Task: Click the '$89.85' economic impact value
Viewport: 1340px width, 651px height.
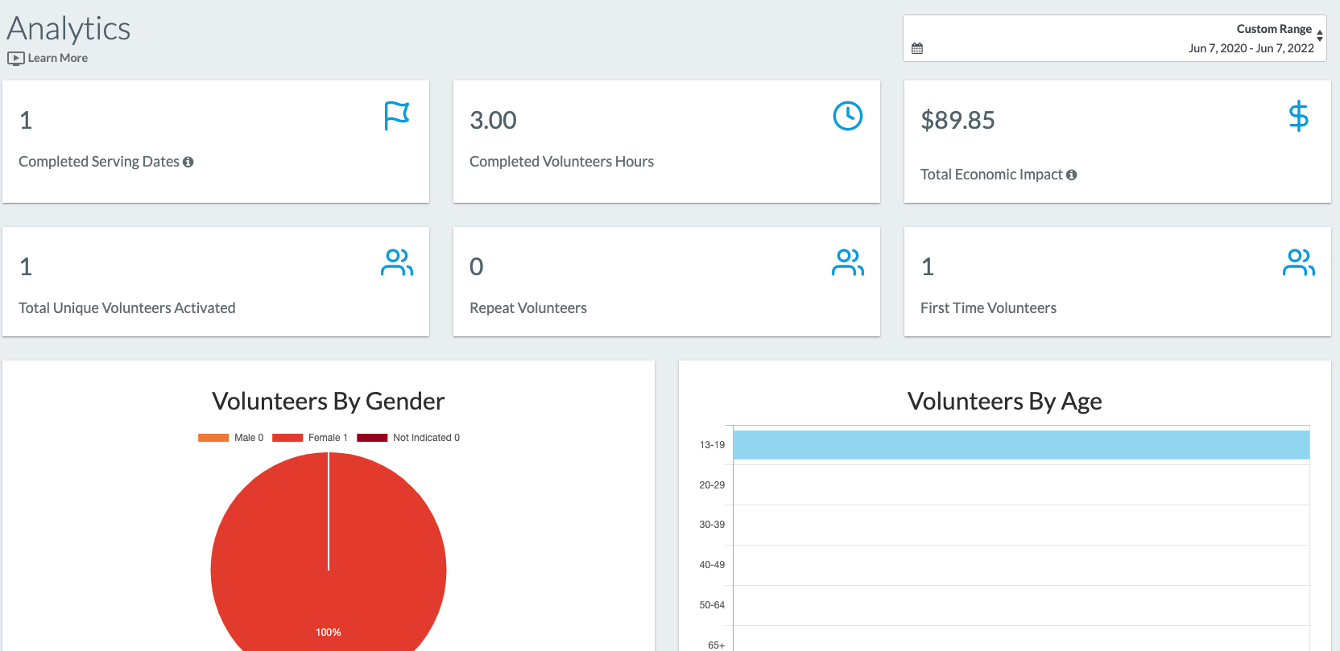Action: pos(957,120)
